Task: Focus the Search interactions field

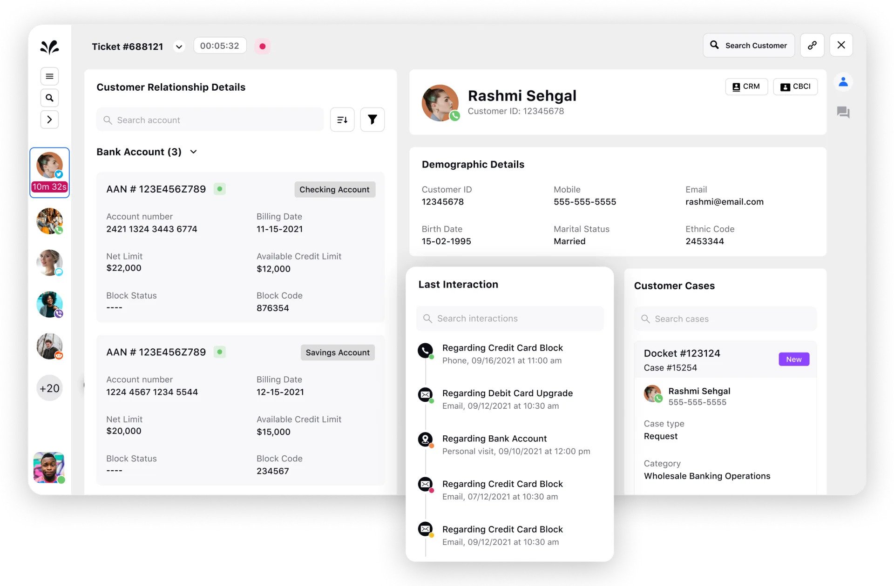Action: click(x=510, y=319)
